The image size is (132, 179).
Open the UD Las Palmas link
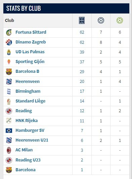tap(30, 52)
